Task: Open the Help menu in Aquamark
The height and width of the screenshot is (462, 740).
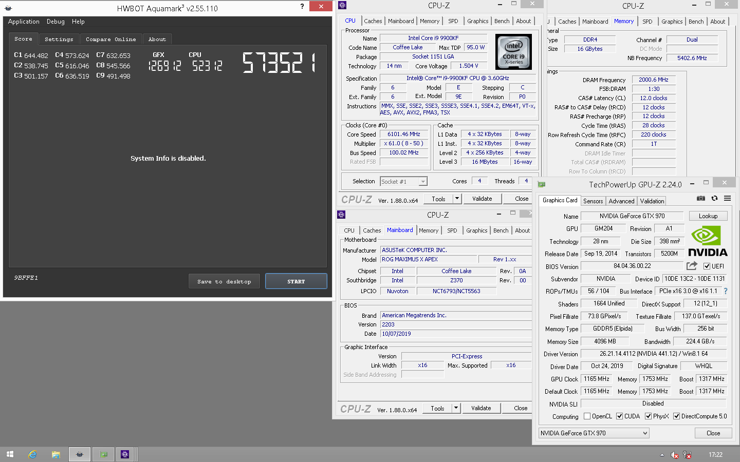Action: [78, 22]
